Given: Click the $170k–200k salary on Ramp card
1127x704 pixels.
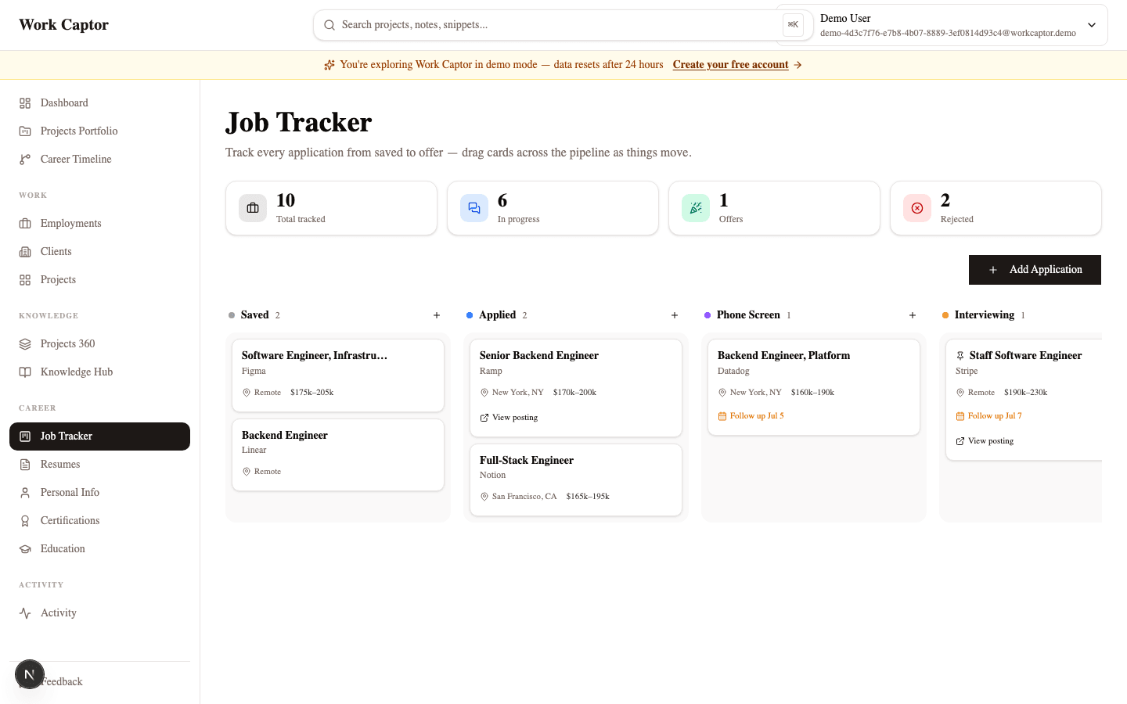Looking at the screenshot, I should pos(574,393).
